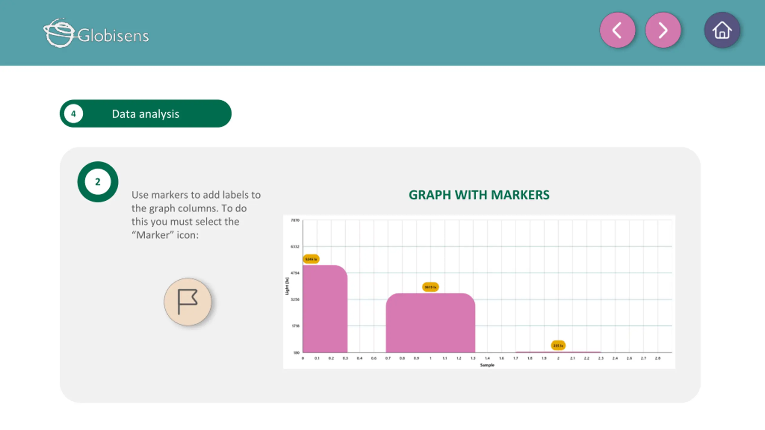Viewport: 765px width, 430px height.
Task: Click the 6332 y-axis value
Action: click(x=295, y=247)
